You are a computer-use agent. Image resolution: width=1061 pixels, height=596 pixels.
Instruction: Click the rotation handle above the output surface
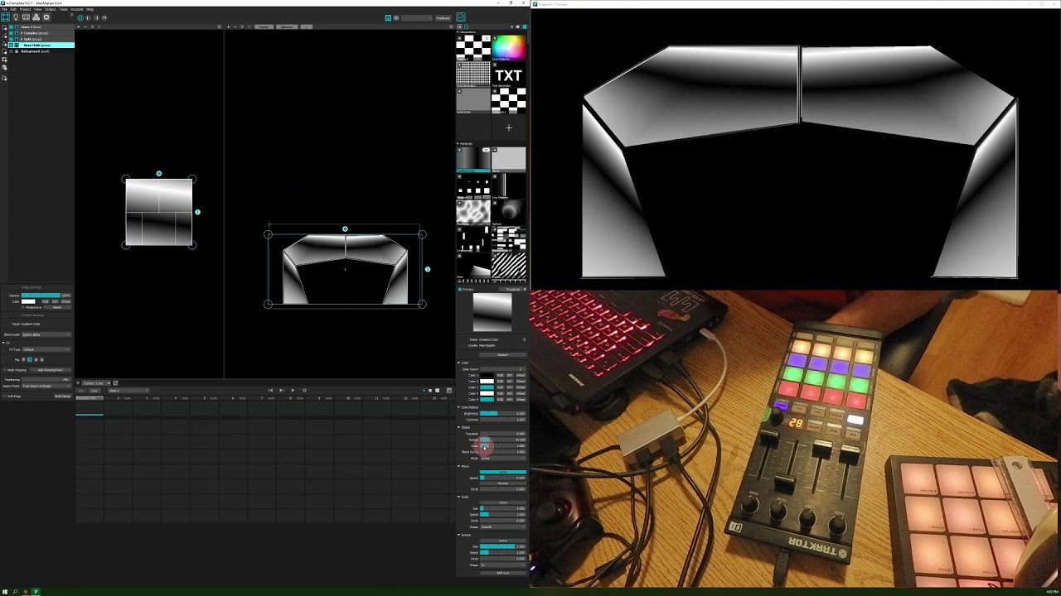(345, 229)
